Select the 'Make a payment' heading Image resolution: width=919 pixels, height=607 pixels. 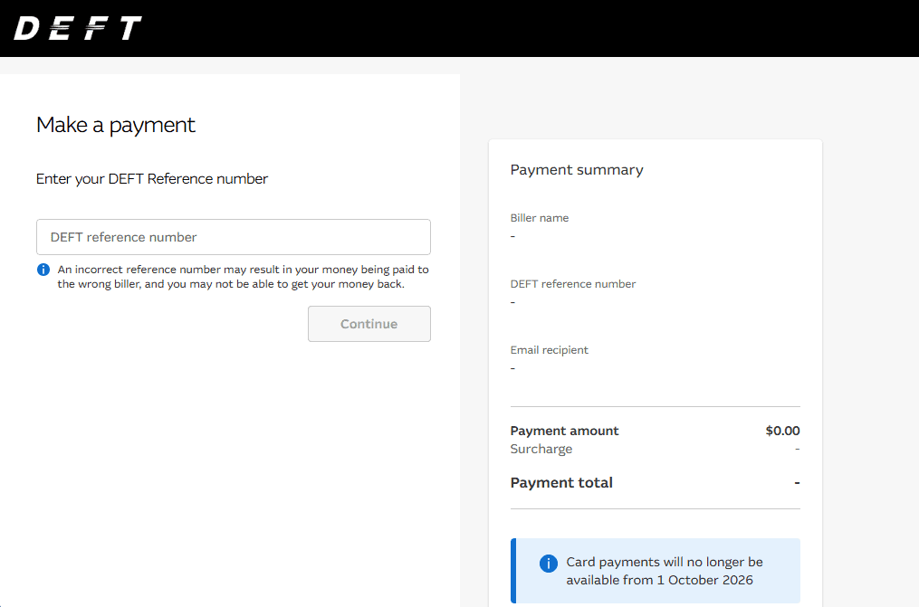[x=116, y=125]
